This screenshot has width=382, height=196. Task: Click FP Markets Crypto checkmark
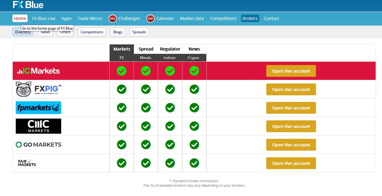(x=194, y=108)
